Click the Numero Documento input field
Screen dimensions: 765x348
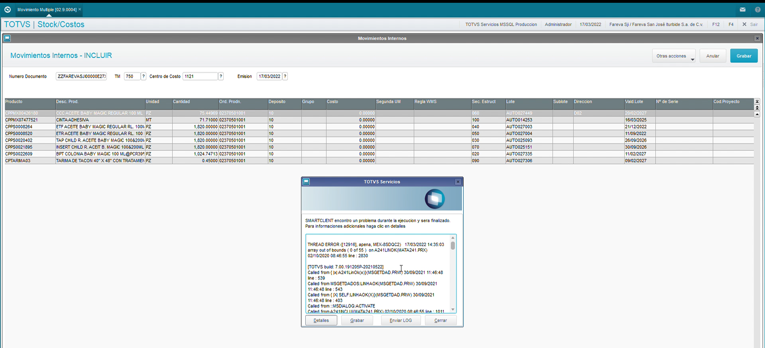pyautogui.click(x=81, y=77)
